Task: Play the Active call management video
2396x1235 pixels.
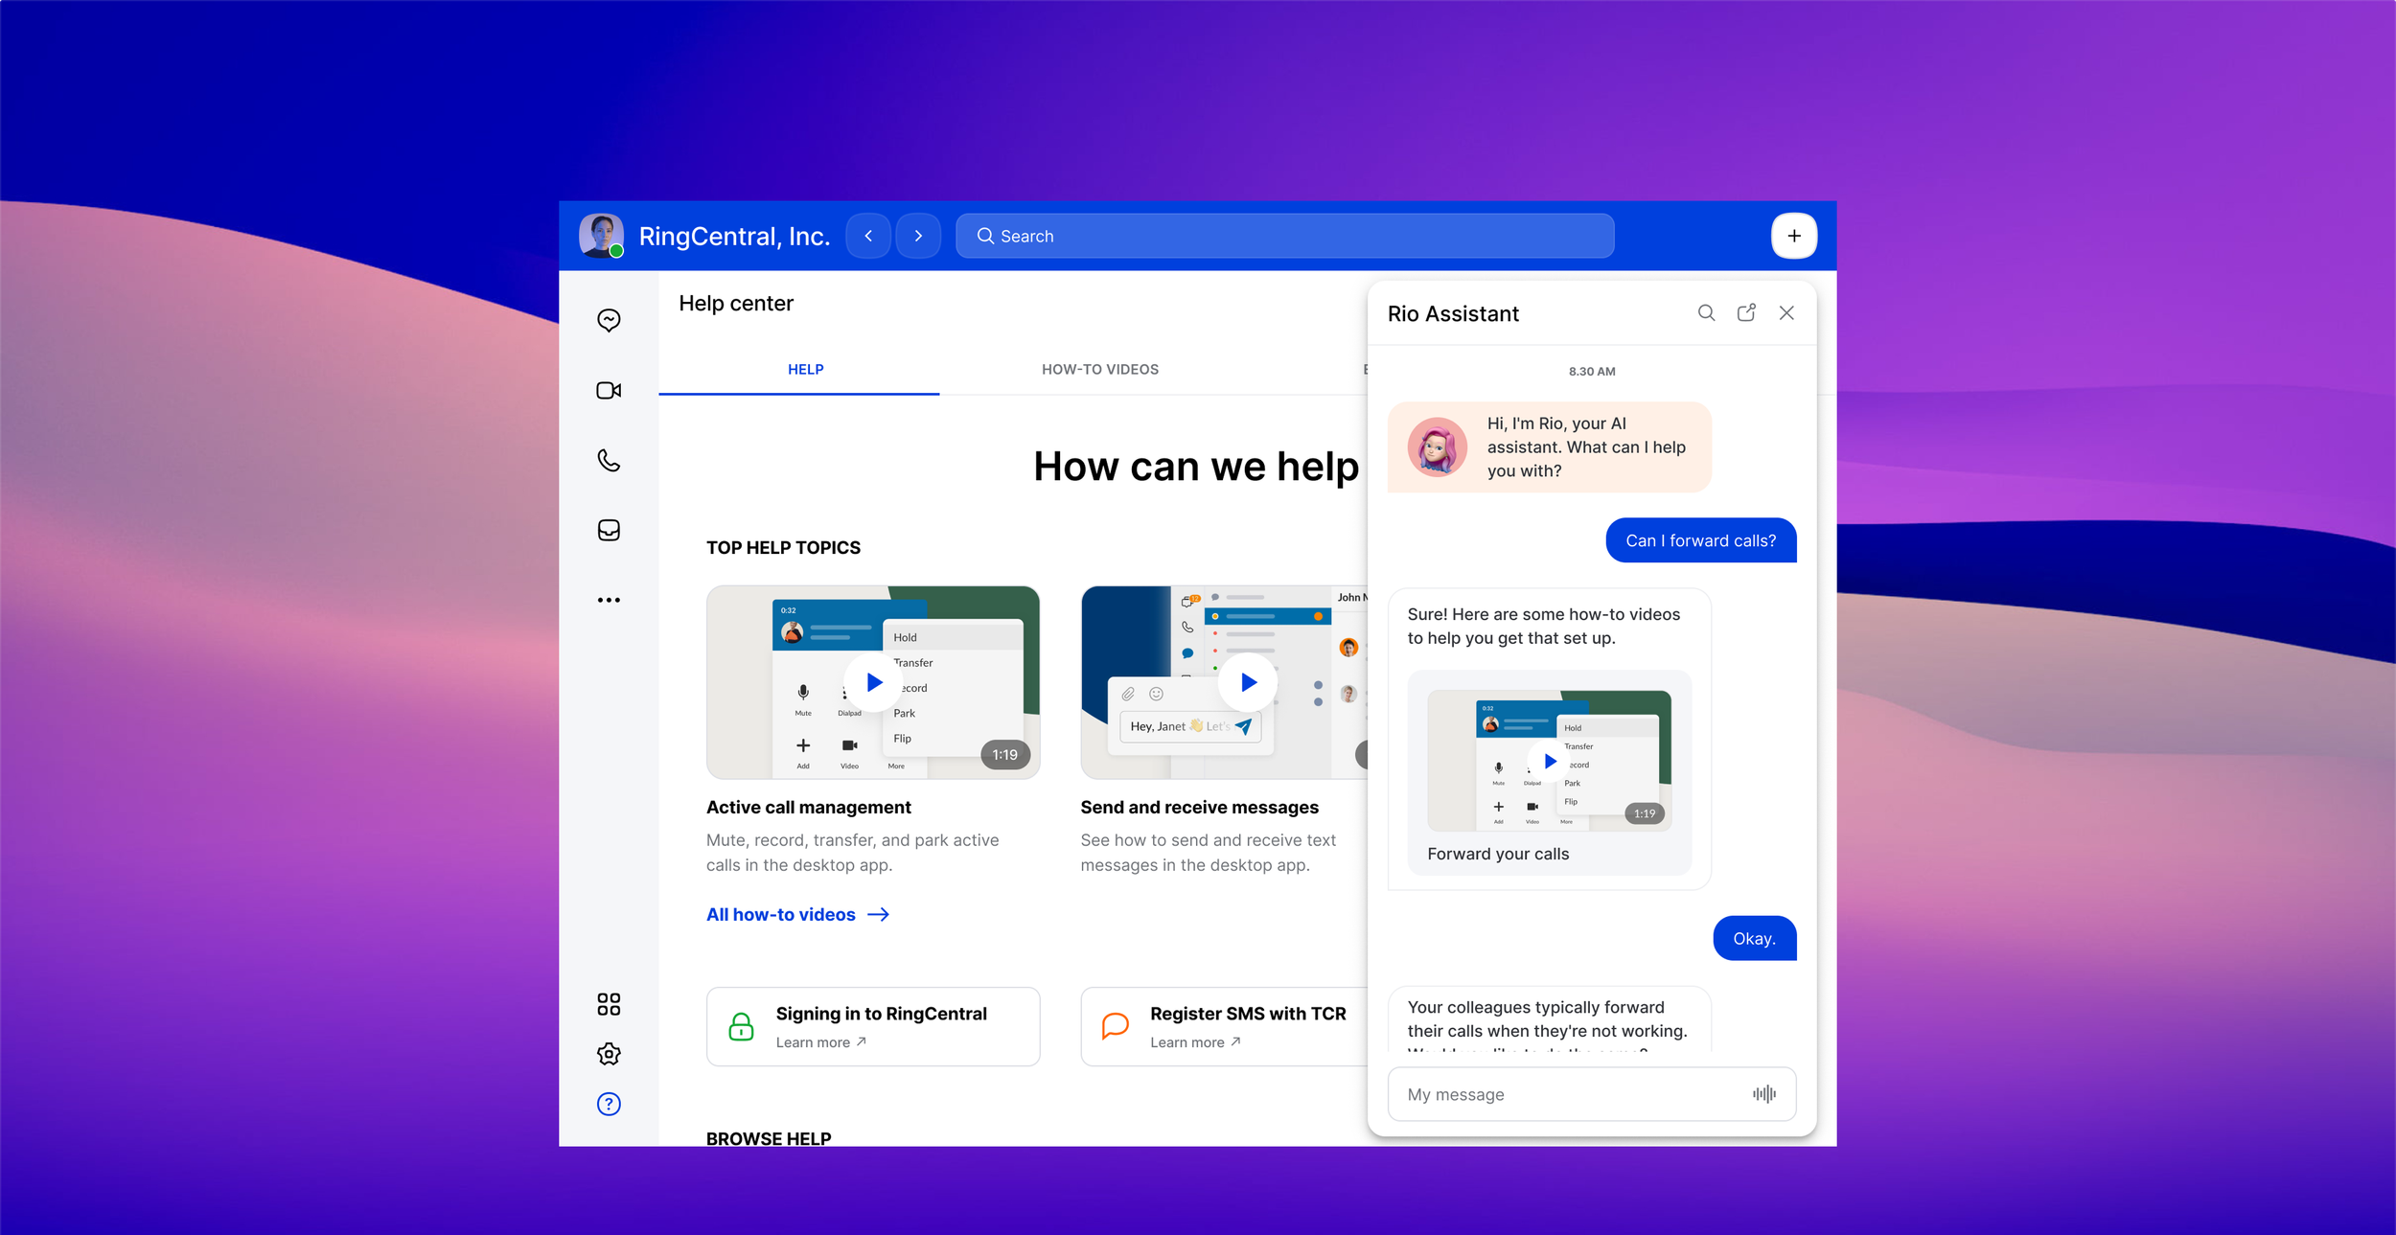Action: pos(873,682)
